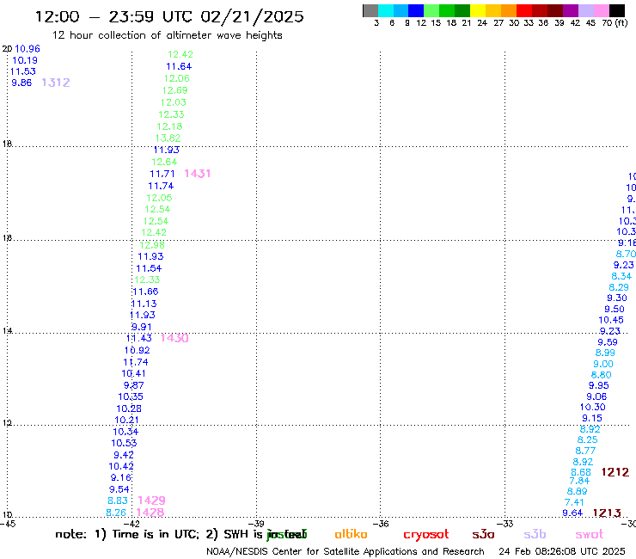
Task: Click the wave height value 12.98
Action: (x=152, y=245)
